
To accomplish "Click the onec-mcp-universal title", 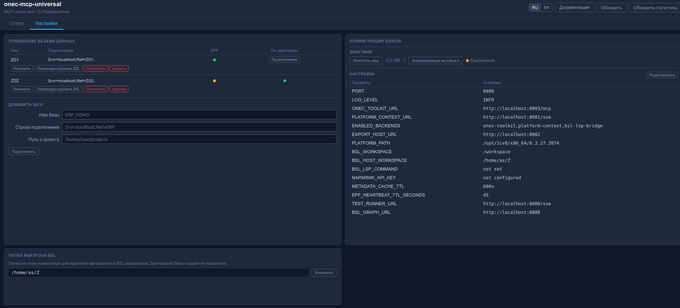I will tap(32, 4).
